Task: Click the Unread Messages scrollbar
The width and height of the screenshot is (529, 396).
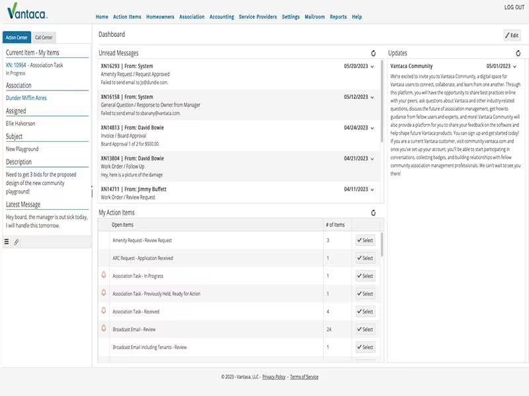Action: coord(382,101)
